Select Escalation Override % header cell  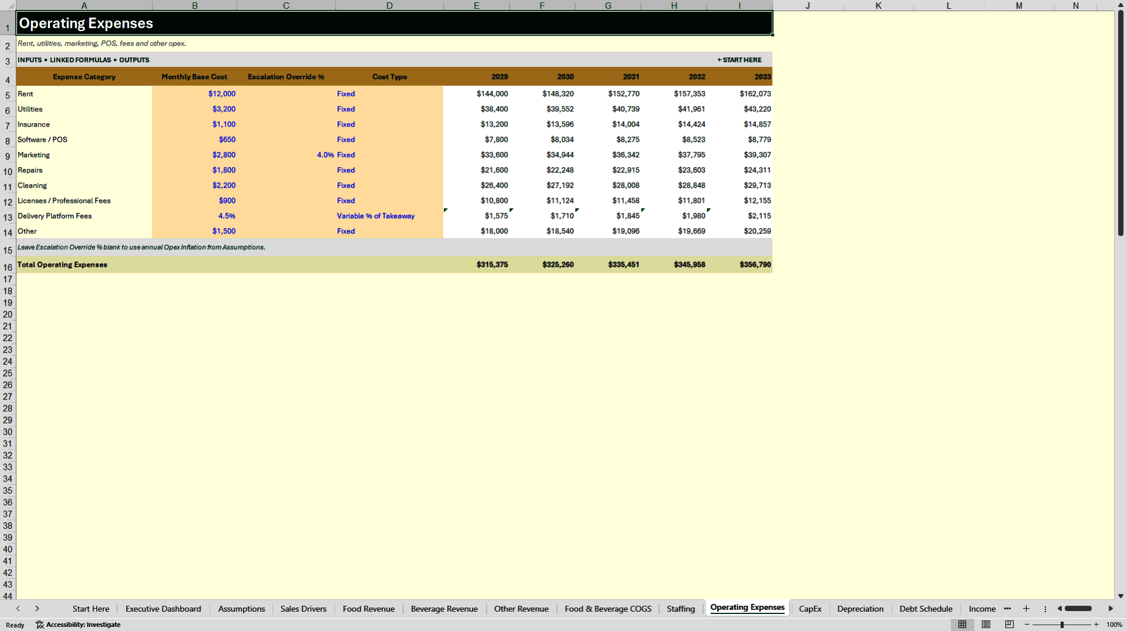pyautogui.click(x=286, y=77)
